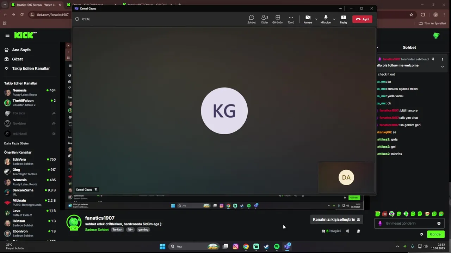
Task: Click the Sadece Sohbet category under the stream title
Action: pos(97,229)
